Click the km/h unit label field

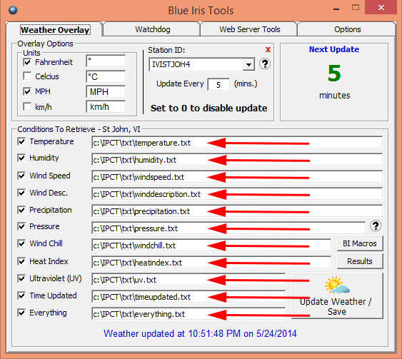click(106, 106)
